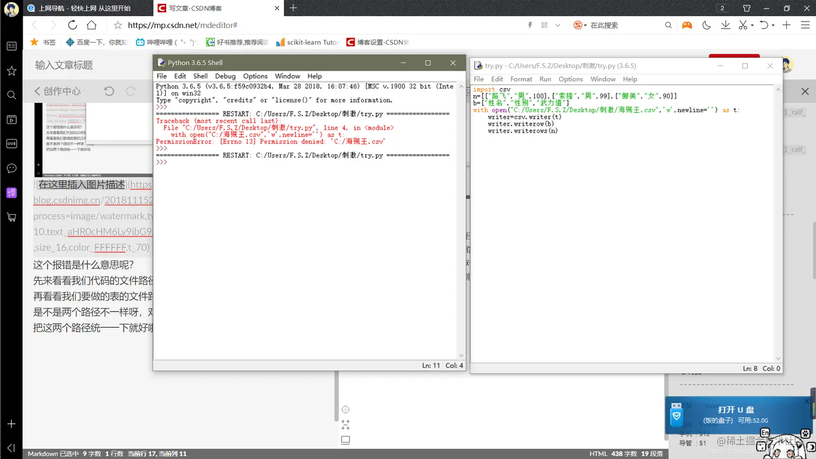Open File menu in Python Shell

pyautogui.click(x=161, y=76)
